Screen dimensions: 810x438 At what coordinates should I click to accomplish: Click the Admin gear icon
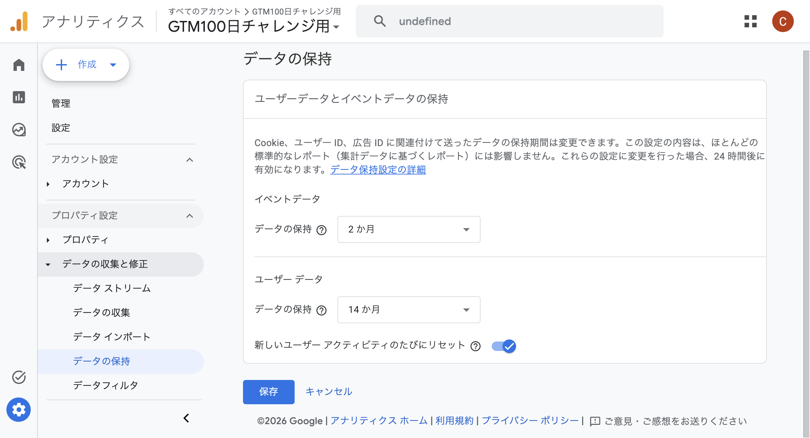tap(19, 410)
